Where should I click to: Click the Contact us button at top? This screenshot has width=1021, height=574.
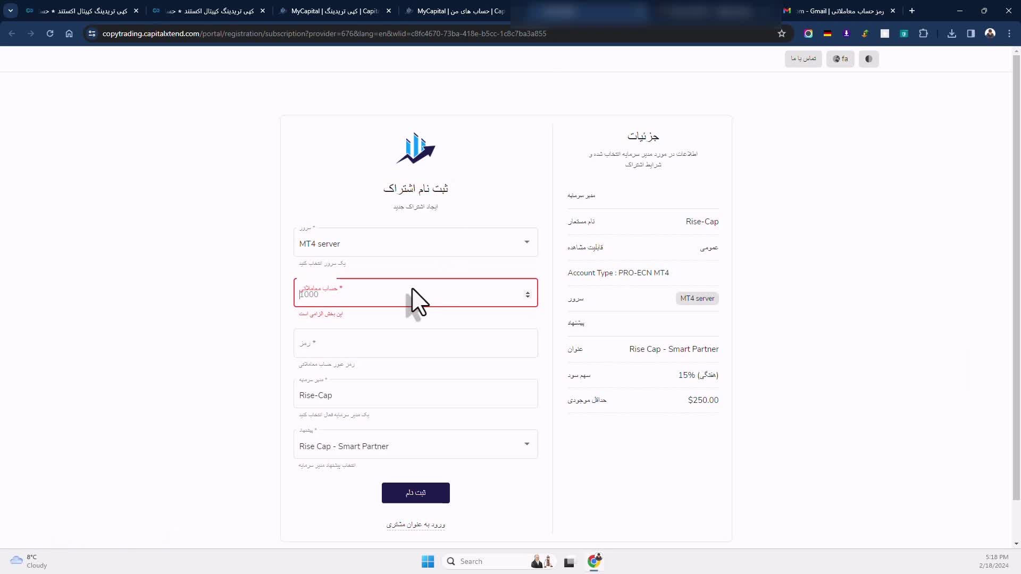(x=803, y=59)
